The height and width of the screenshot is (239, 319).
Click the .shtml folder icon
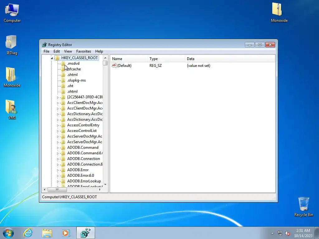click(63, 75)
